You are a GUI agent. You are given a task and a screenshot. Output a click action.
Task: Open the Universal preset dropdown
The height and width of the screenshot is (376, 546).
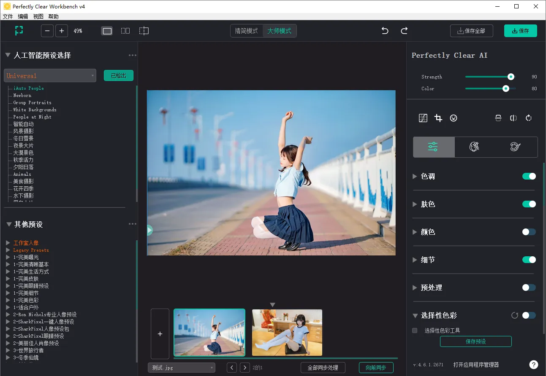[x=50, y=76]
